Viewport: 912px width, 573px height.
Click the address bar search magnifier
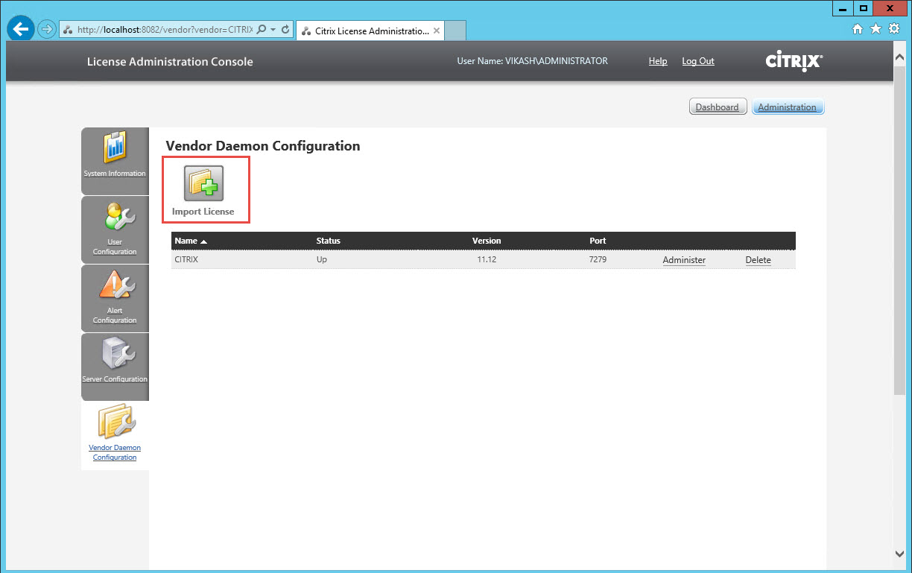pos(261,30)
